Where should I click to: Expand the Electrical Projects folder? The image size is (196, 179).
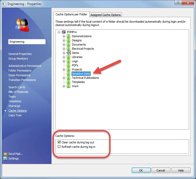(64, 49)
